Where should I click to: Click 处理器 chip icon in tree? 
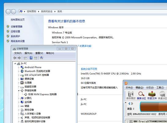pos(22,83)
